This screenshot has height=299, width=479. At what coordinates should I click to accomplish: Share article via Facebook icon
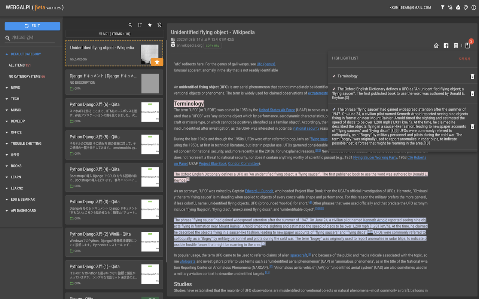(x=446, y=46)
